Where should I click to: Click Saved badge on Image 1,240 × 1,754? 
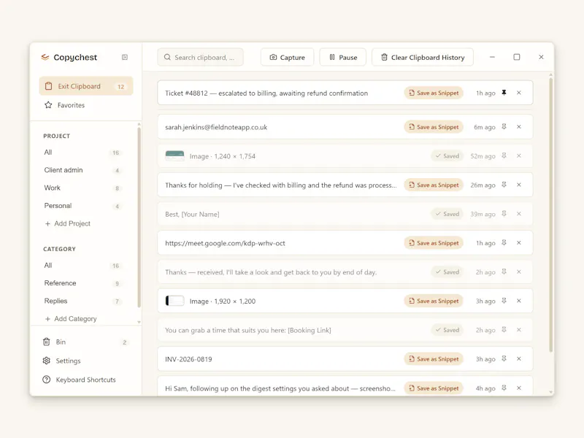coord(447,156)
